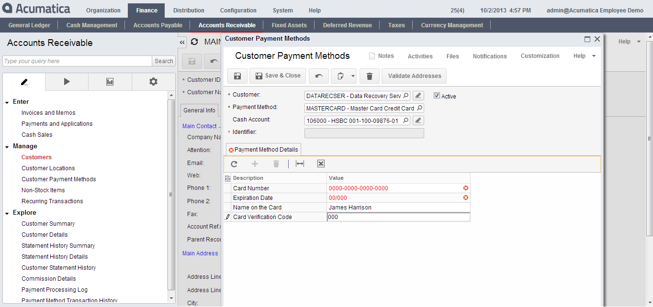Click the grid row selector header icon
The height and width of the screenshot is (307, 653).
227,178
